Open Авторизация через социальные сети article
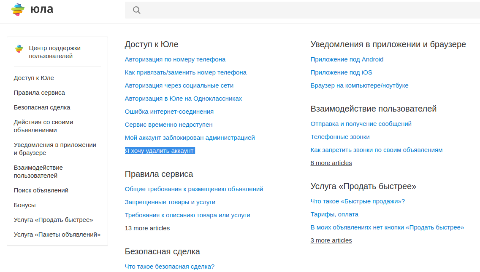This screenshot has height=272, width=480. click(x=179, y=85)
